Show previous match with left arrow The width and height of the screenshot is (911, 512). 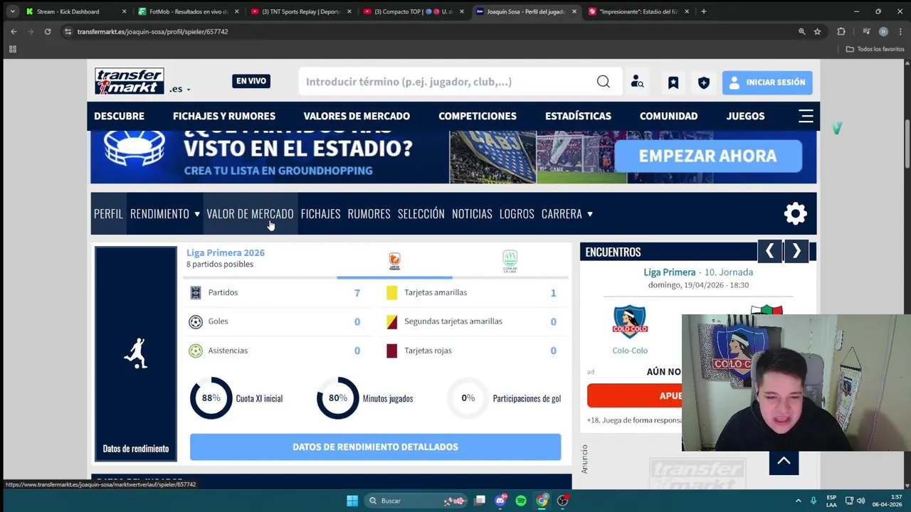tap(769, 251)
